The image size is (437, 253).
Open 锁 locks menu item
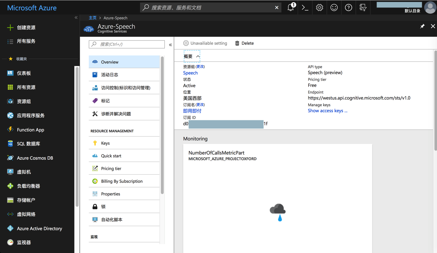click(124, 206)
